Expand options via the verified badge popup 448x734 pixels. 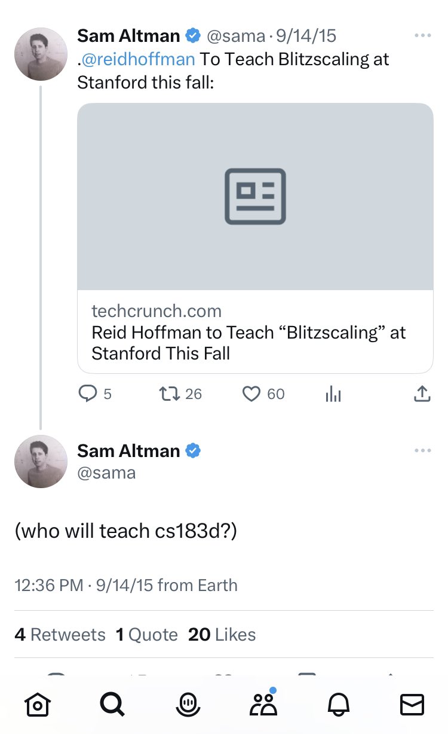(192, 36)
